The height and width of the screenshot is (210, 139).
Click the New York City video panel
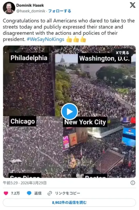point(99,147)
